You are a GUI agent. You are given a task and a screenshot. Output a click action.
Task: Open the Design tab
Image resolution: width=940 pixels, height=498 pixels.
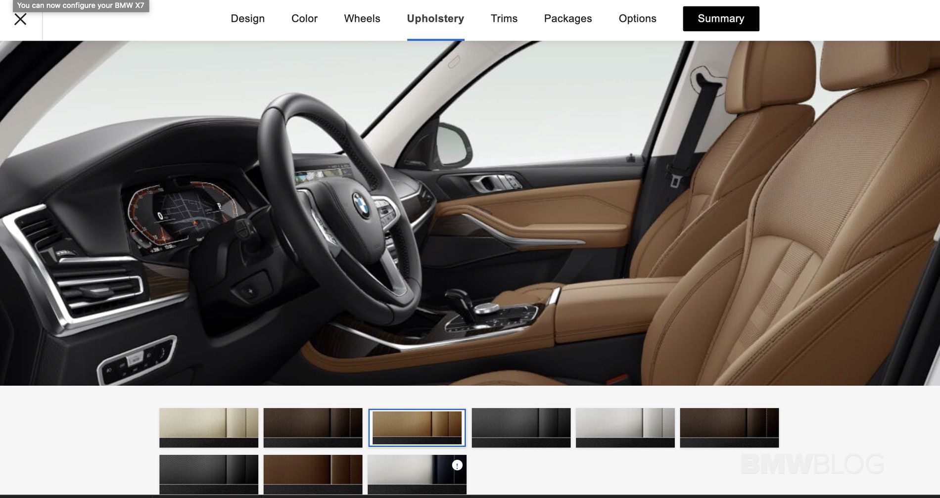(x=247, y=19)
